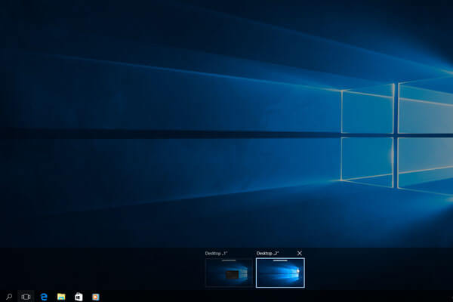Viewport: 453px width, 302px height.
Task: Launch the orange media player taskbar icon
Action: (x=96, y=297)
